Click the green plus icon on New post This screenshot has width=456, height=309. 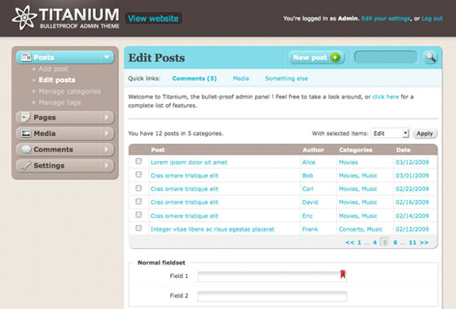pos(335,58)
